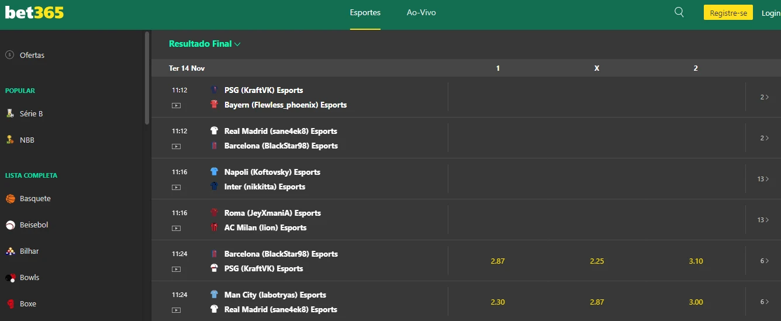Open live stream icon for PSG vs Bayern
Image resolution: width=781 pixels, height=321 pixels.
tap(176, 106)
